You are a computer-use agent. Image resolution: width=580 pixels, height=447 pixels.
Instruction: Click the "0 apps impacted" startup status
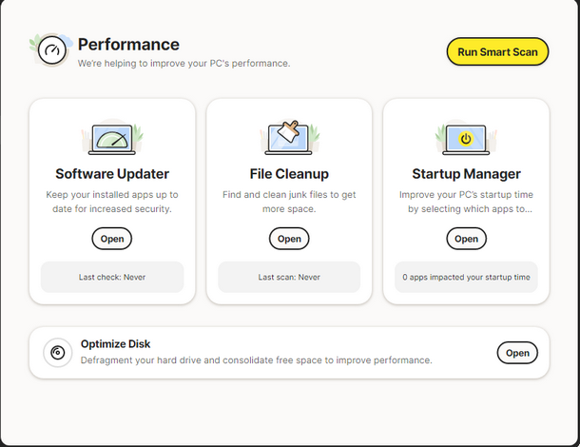point(466,278)
